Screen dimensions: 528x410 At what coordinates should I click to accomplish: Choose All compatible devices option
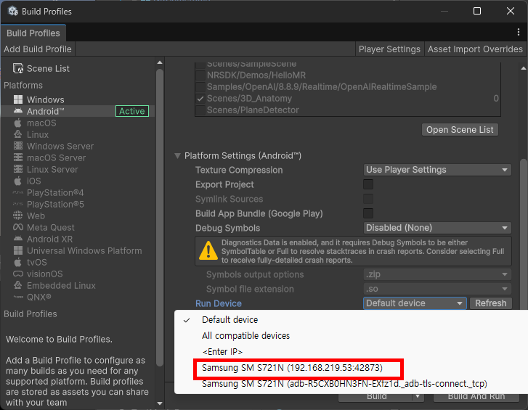coord(245,336)
